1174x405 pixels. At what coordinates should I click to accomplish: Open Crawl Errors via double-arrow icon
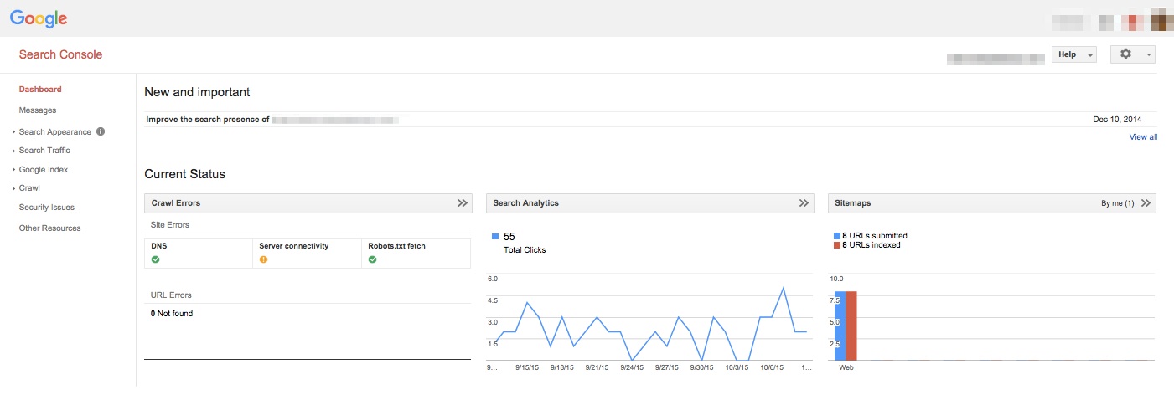[462, 202]
